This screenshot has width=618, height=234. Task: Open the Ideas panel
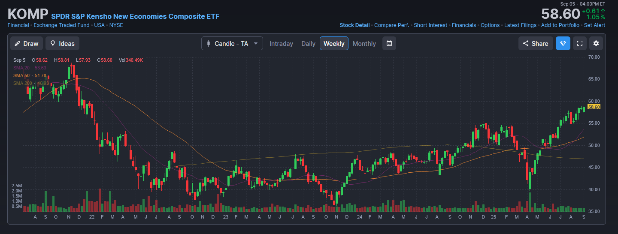pos(62,43)
